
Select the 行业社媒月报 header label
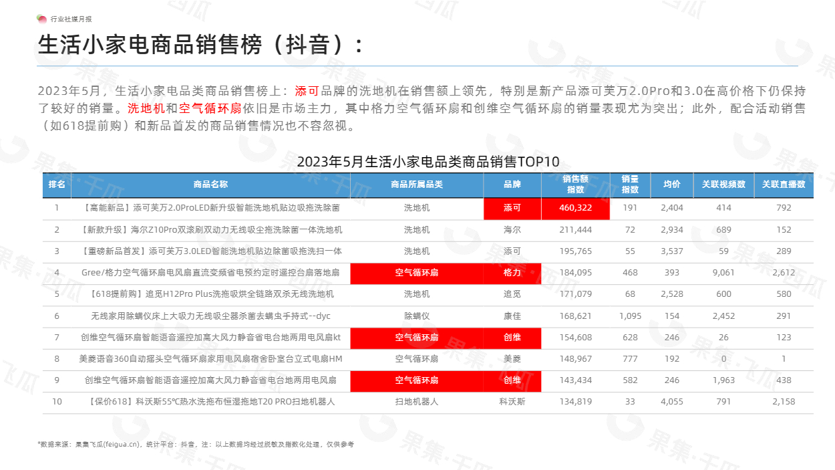tap(71, 19)
